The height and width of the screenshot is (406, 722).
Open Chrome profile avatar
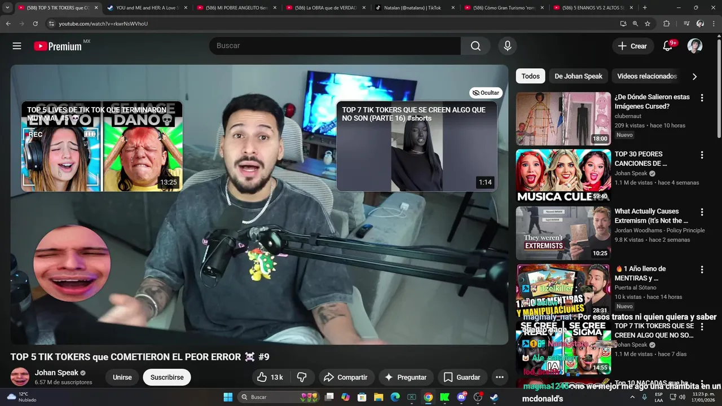(700, 24)
